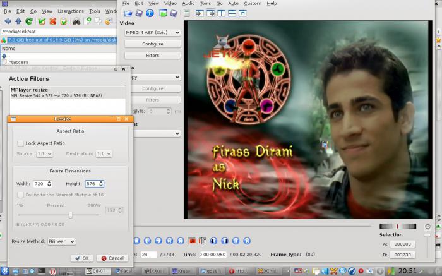Set selection marker B icon
Screen dimensions: 442x276
(x=203, y=241)
